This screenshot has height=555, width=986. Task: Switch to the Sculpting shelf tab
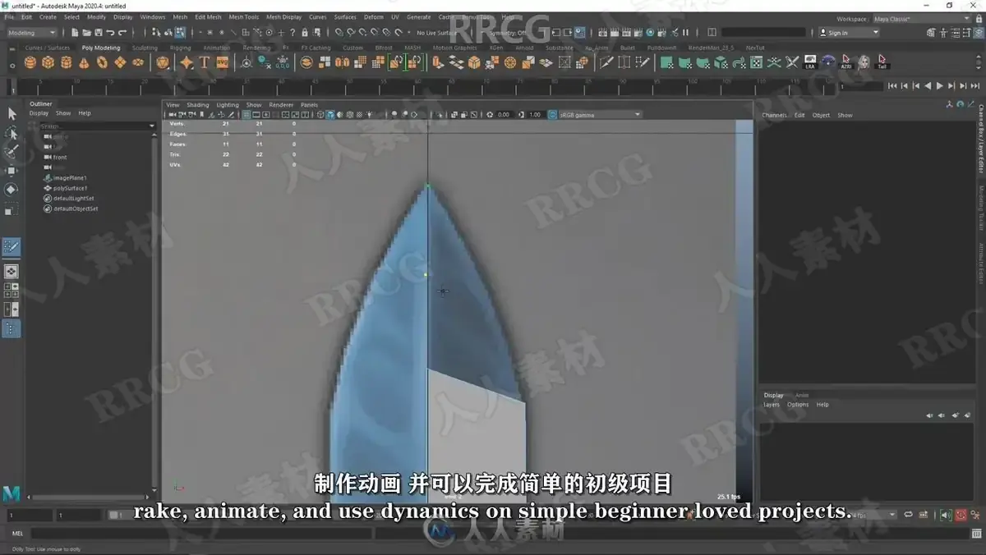tap(145, 48)
